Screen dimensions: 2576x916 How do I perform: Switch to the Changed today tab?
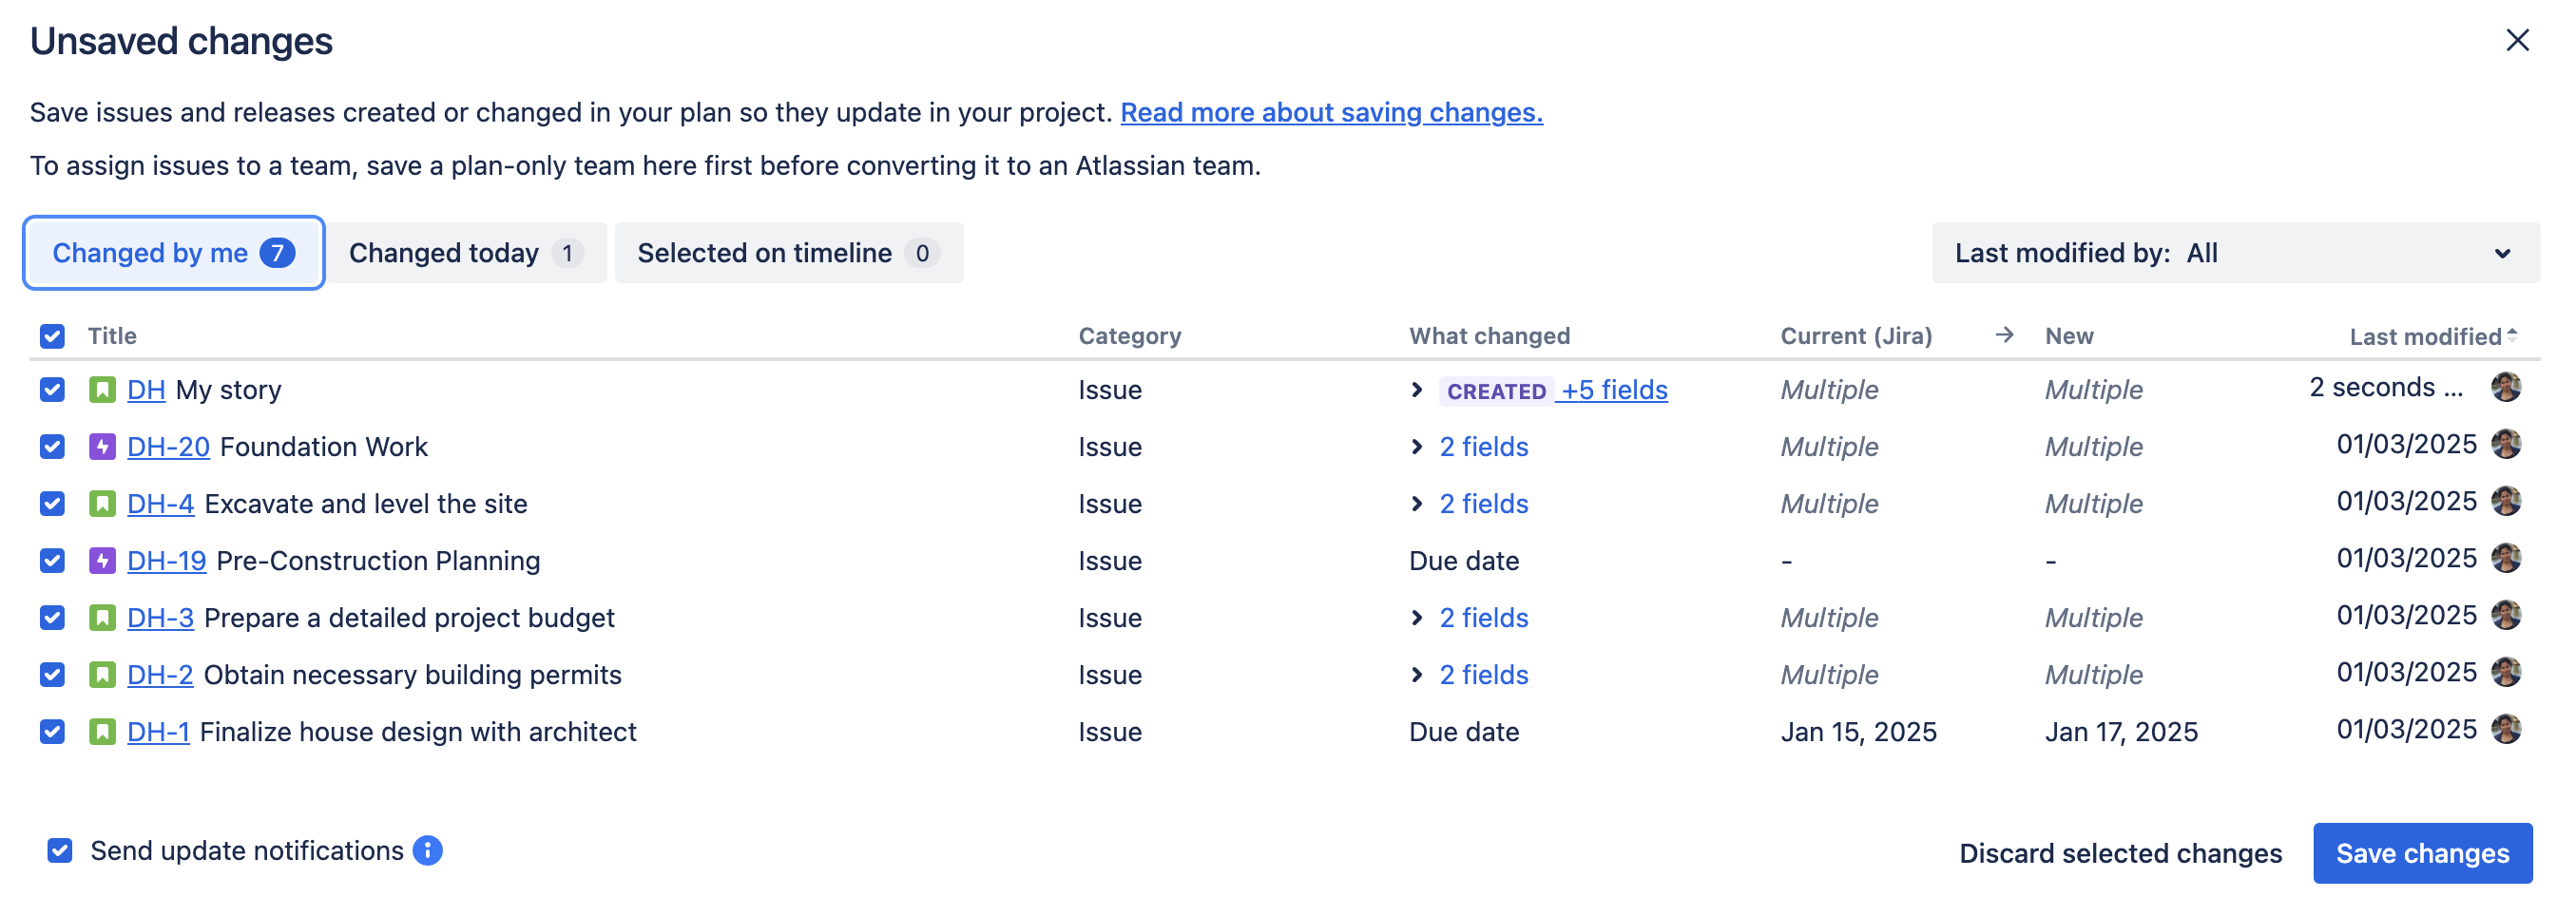point(466,253)
